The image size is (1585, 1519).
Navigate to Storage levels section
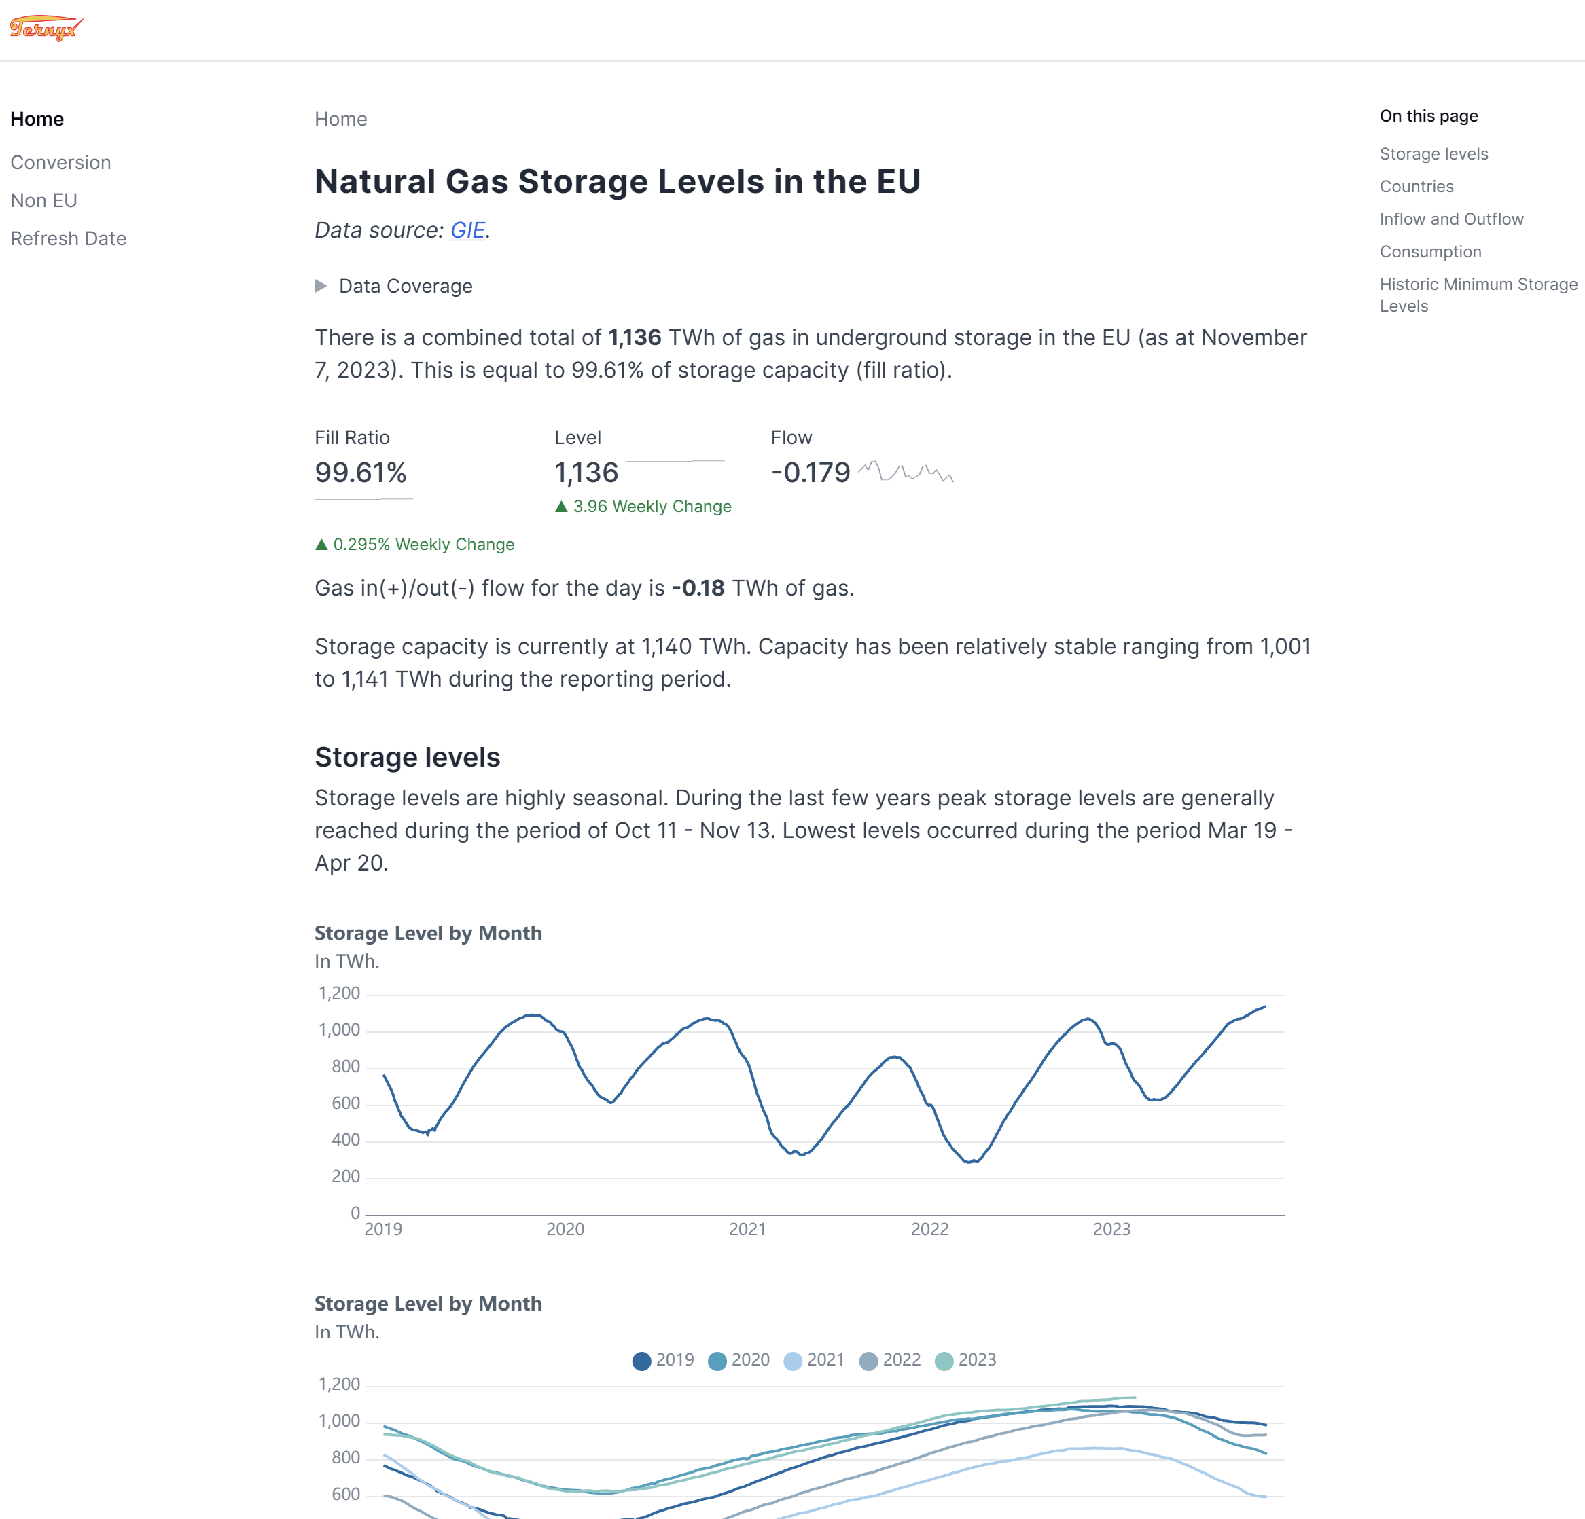pos(1433,153)
